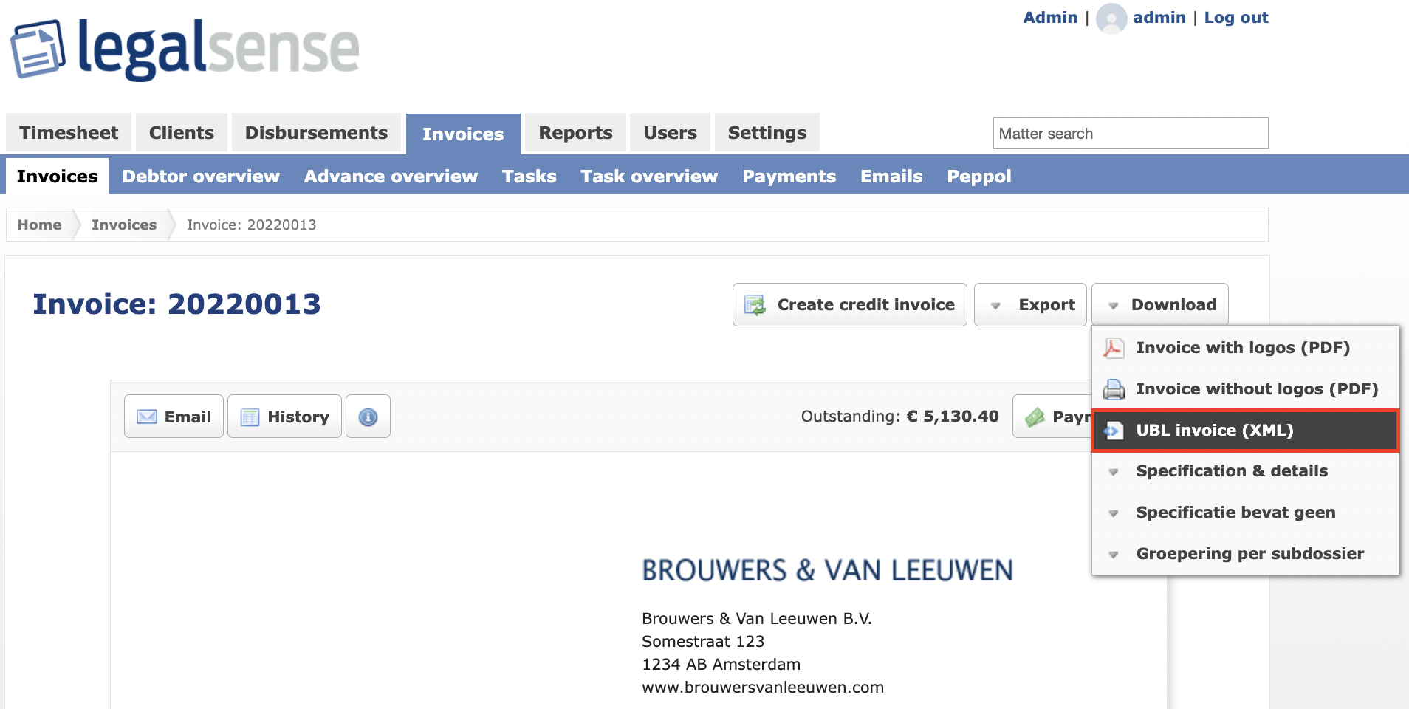
Task: Click the Somestraat 123 address line
Action: [x=703, y=642]
